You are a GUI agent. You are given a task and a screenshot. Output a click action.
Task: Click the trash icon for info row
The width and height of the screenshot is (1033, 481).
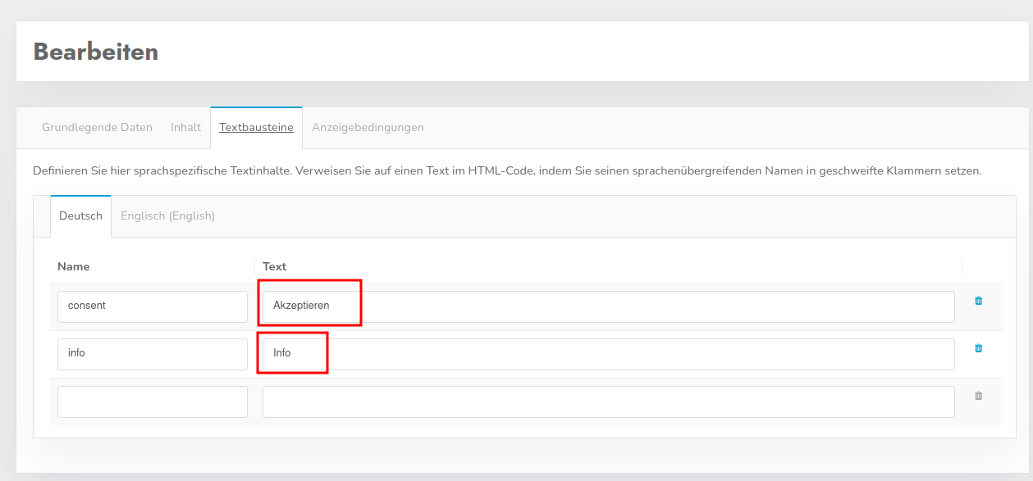pos(978,348)
